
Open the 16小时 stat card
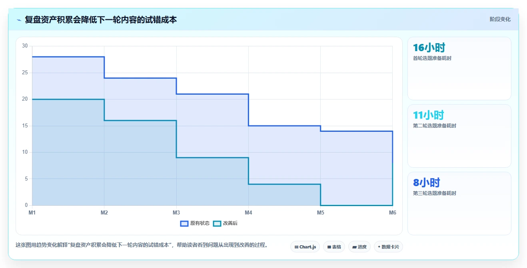tap(459, 68)
